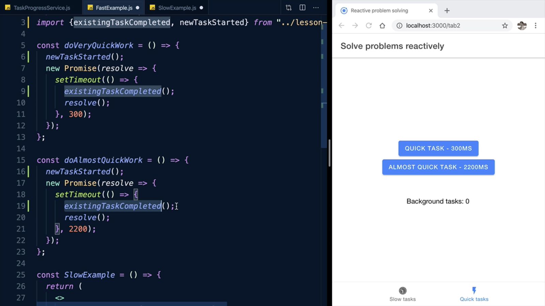Screen dimensions: 545x306
Task: Open editor More Actions ellipsis menu
Action: 316,7
